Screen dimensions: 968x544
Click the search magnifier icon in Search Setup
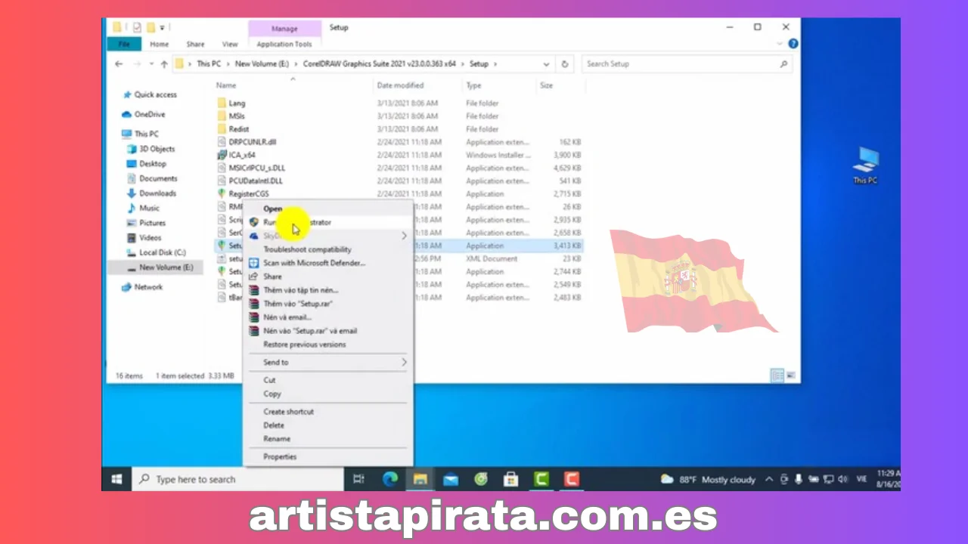tap(783, 64)
